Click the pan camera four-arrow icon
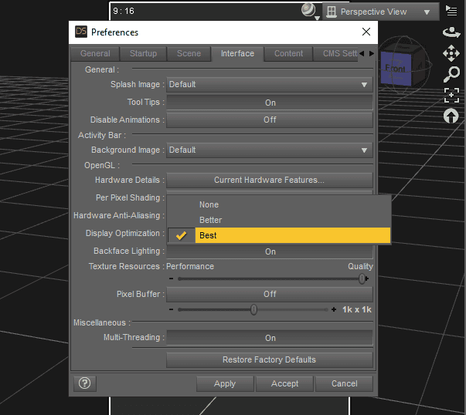 [x=451, y=53]
